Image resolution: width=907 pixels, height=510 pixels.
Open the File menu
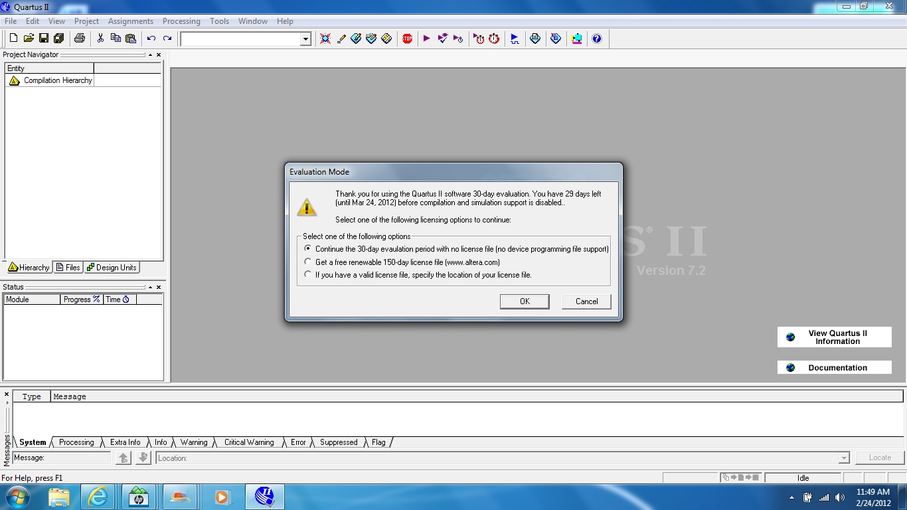tap(11, 21)
